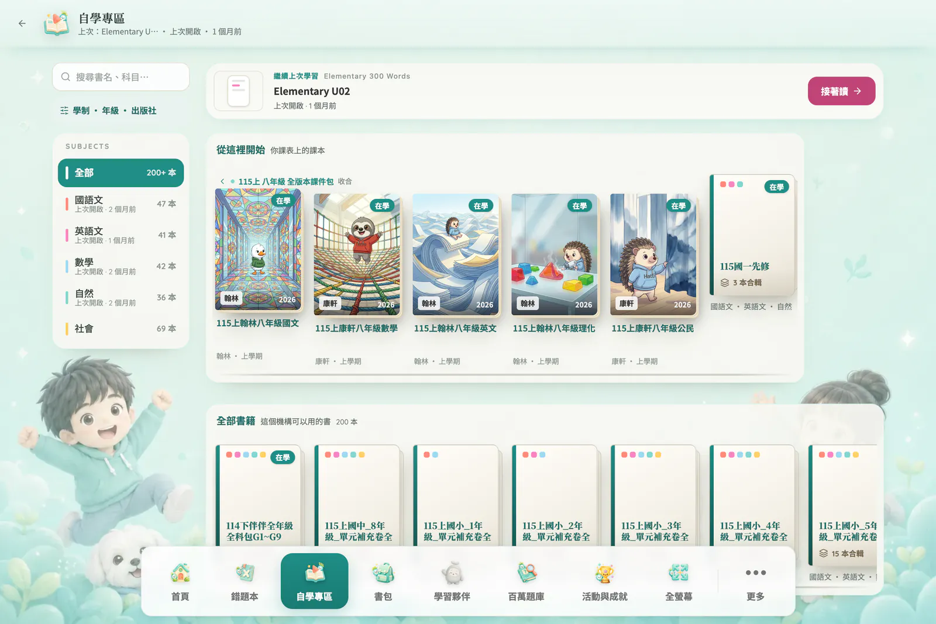936x624 pixels.
Task: Click the layers icon beside 3 本合輯
Action: coord(725,282)
